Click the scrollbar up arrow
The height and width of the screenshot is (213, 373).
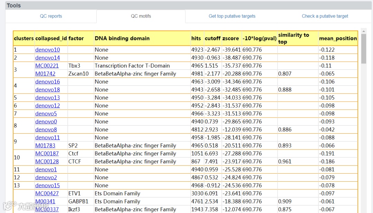pyautogui.click(x=363, y=31)
